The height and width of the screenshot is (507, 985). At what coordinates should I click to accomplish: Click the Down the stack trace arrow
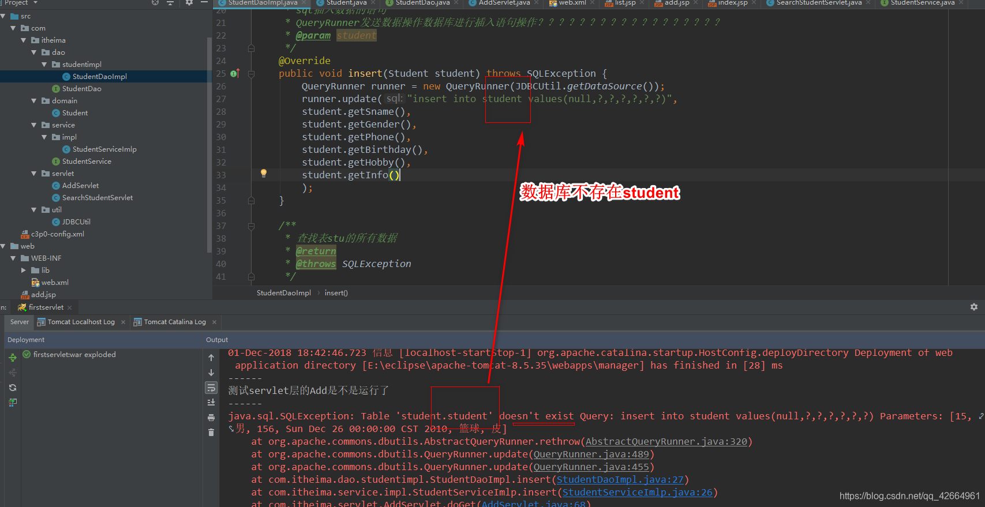211,373
